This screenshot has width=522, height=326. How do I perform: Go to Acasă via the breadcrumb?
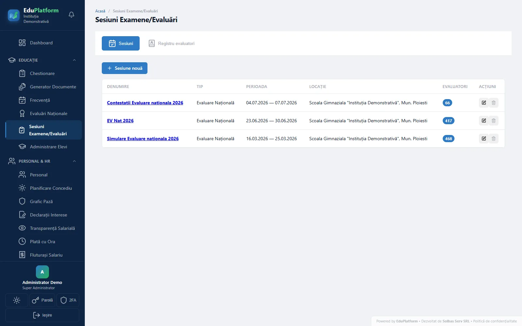(x=100, y=11)
